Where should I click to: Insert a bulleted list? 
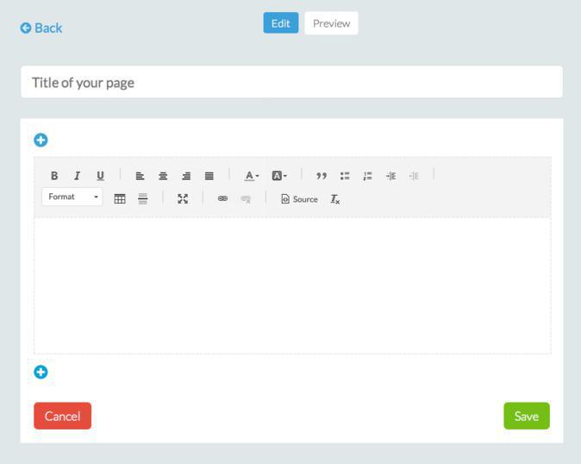345,176
